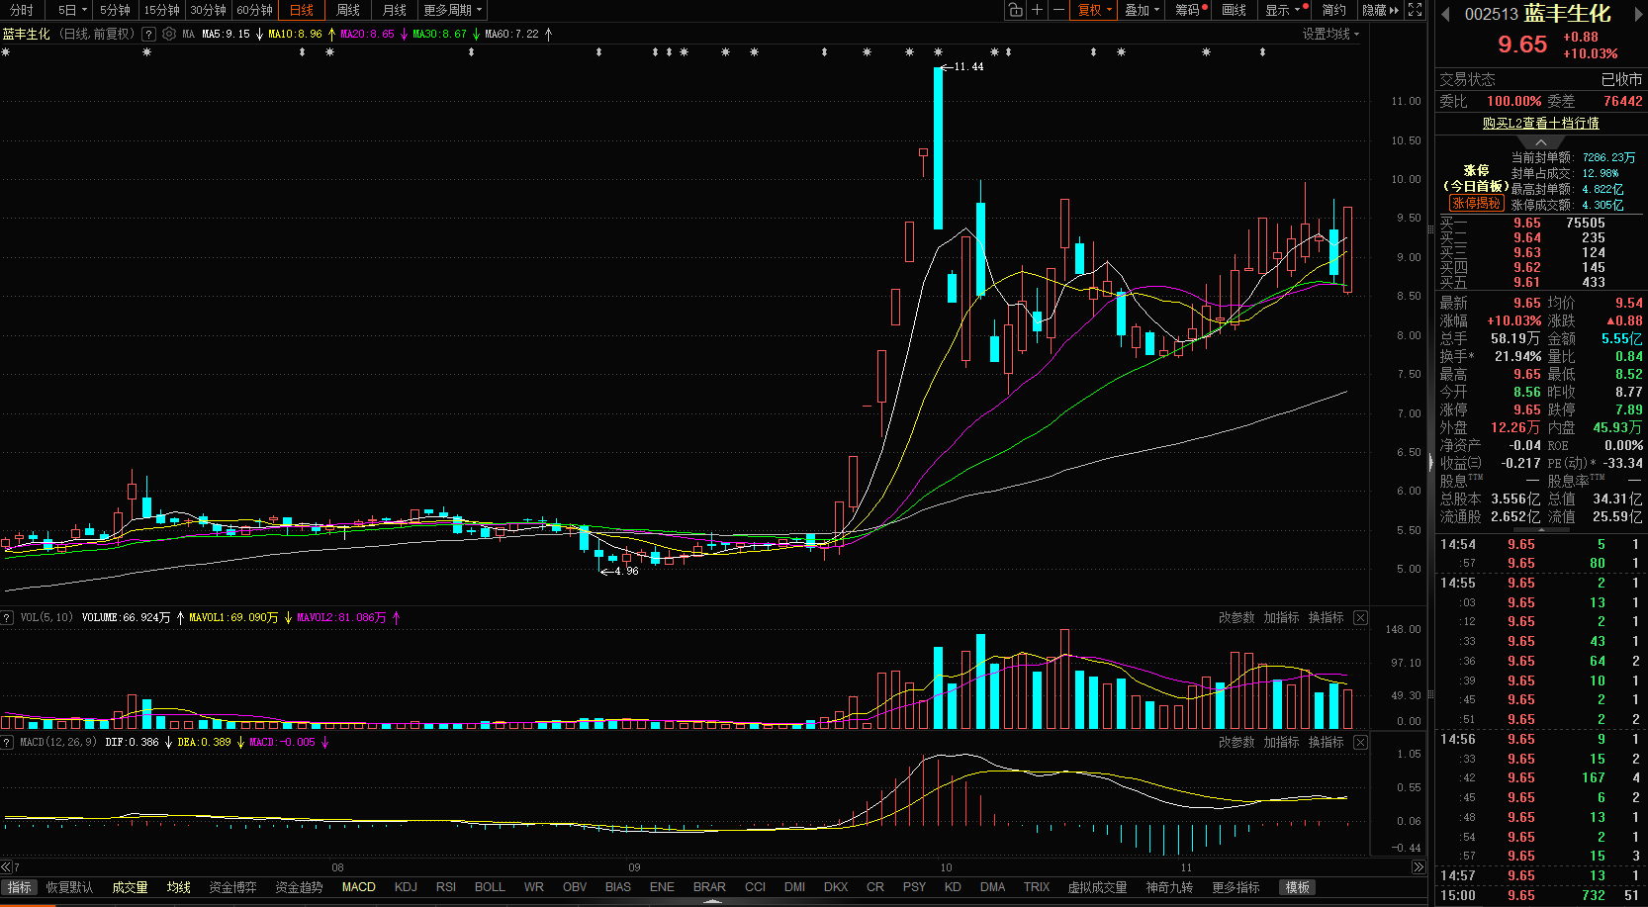Click 换指标 in the MACD panel
Image resolution: width=1648 pixels, height=907 pixels.
pyautogui.click(x=1327, y=742)
